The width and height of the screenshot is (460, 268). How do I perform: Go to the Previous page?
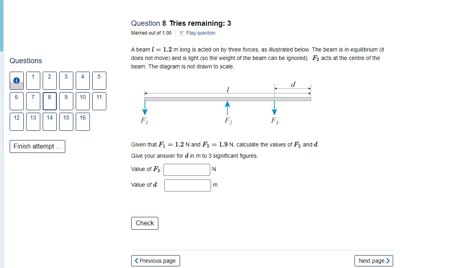click(155, 260)
